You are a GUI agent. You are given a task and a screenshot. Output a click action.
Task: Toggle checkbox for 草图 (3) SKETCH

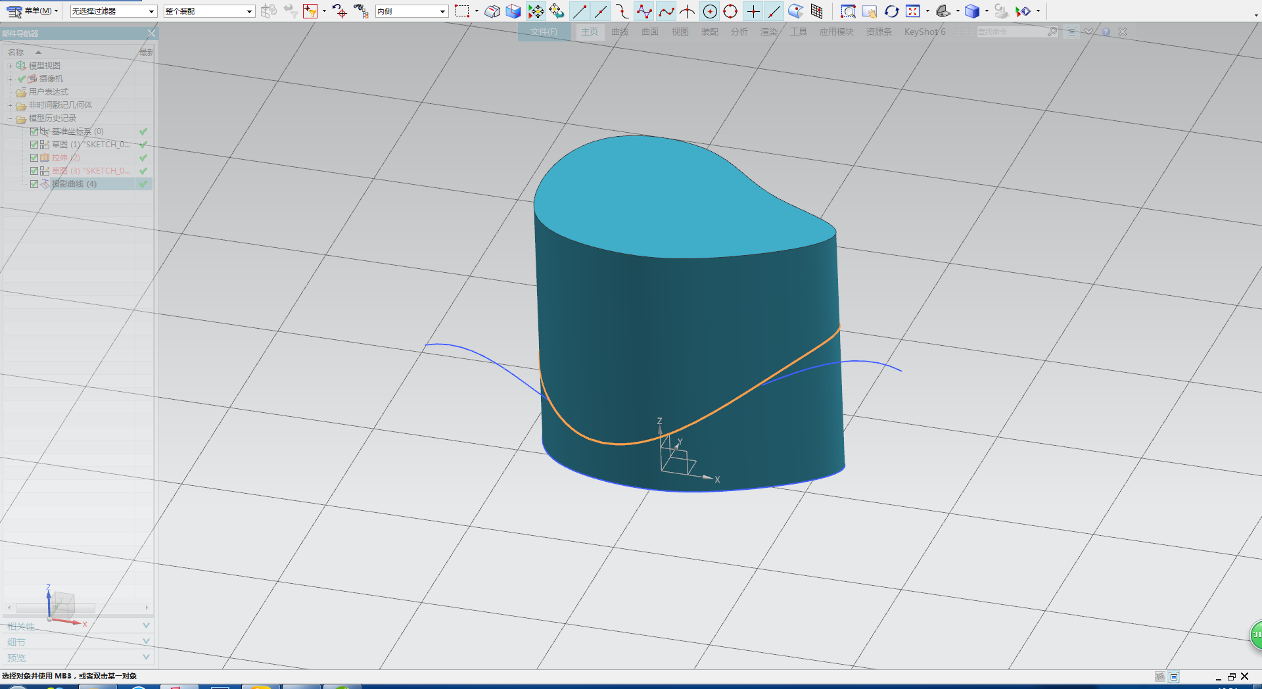[x=34, y=171]
